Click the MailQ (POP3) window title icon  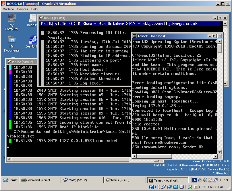point(41,18)
